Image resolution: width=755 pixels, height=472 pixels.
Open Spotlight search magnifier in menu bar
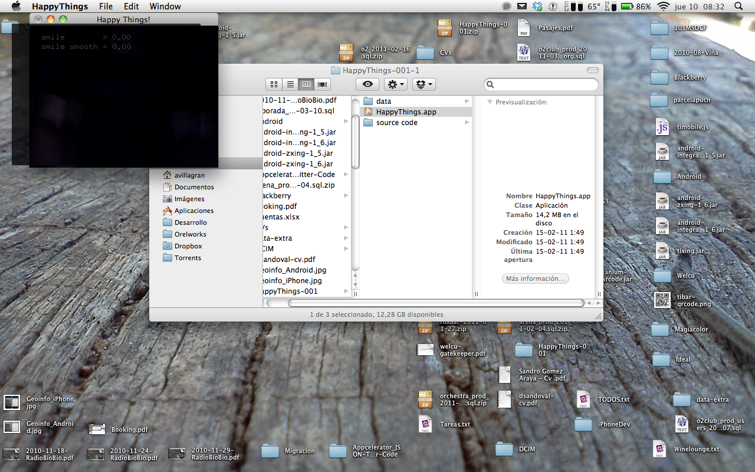click(x=738, y=6)
